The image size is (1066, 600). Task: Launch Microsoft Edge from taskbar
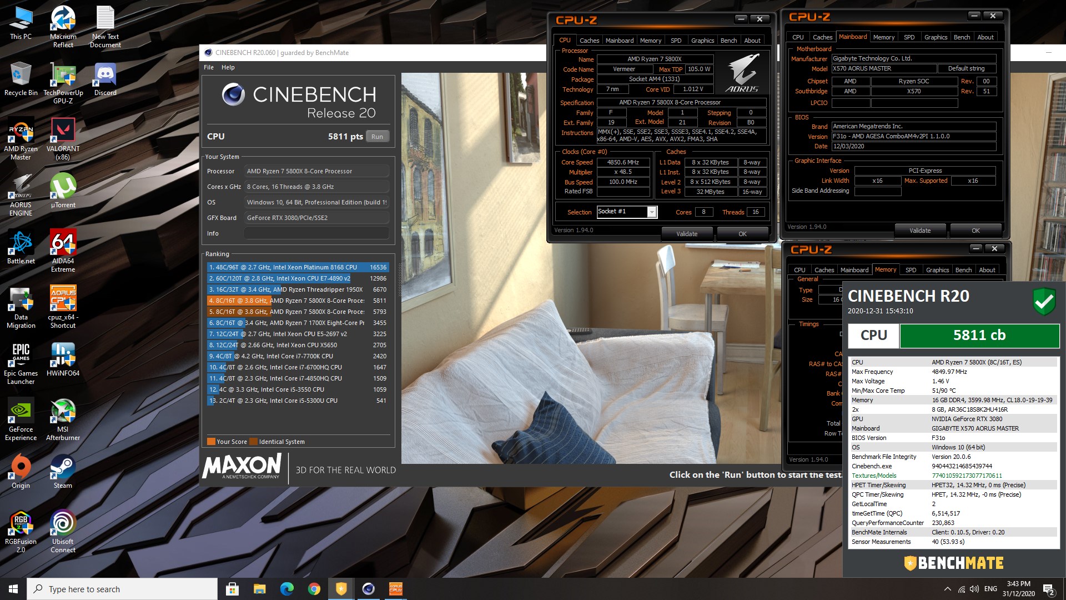tap(286, 589)
